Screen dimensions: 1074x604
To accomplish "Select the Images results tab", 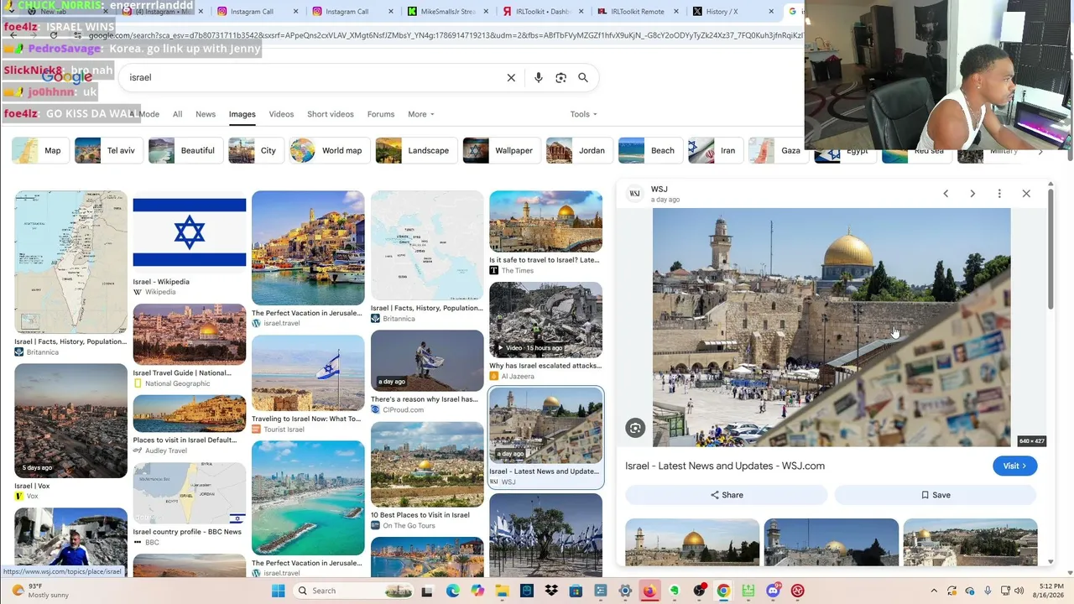I will [x=242, y=114].
